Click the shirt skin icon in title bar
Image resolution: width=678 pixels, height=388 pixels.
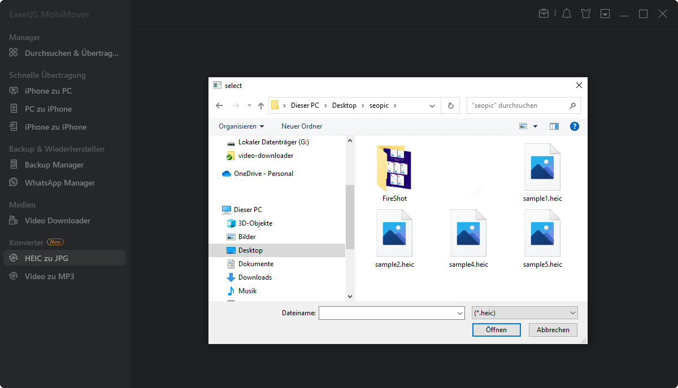pyautogui.click(x=586, y=14)
